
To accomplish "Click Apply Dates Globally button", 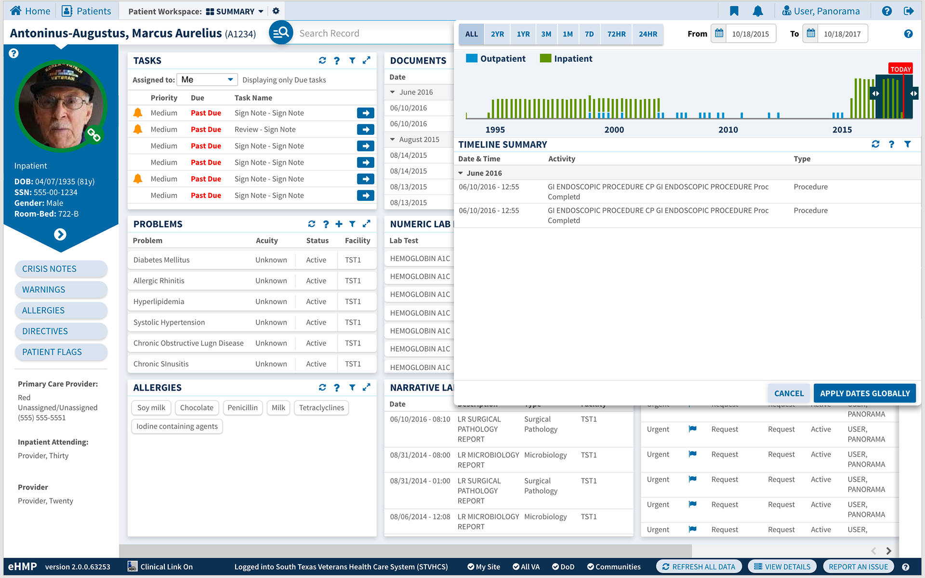I will coord(864,394).
